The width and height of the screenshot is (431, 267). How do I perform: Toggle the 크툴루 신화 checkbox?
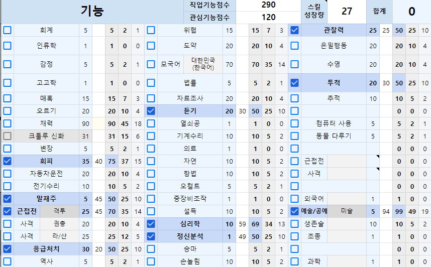click(8, 136)
